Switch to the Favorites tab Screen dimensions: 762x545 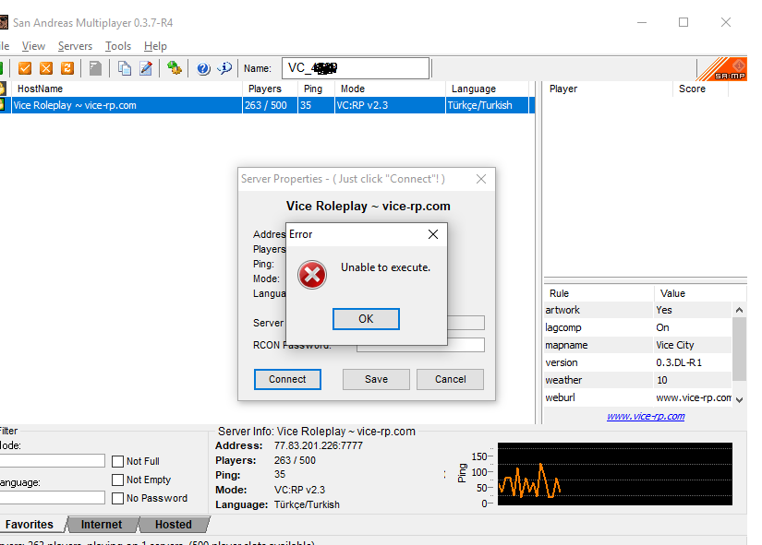pyautogui.click(x=30, y=524)
